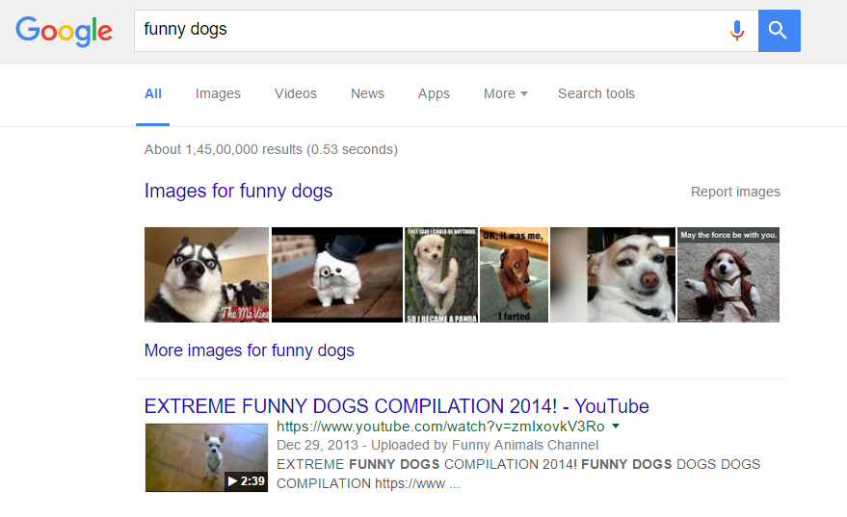
Task: Click the 'About 1,45,00,000 results' text
Action: pyautogui.click(x=271, y=149)
